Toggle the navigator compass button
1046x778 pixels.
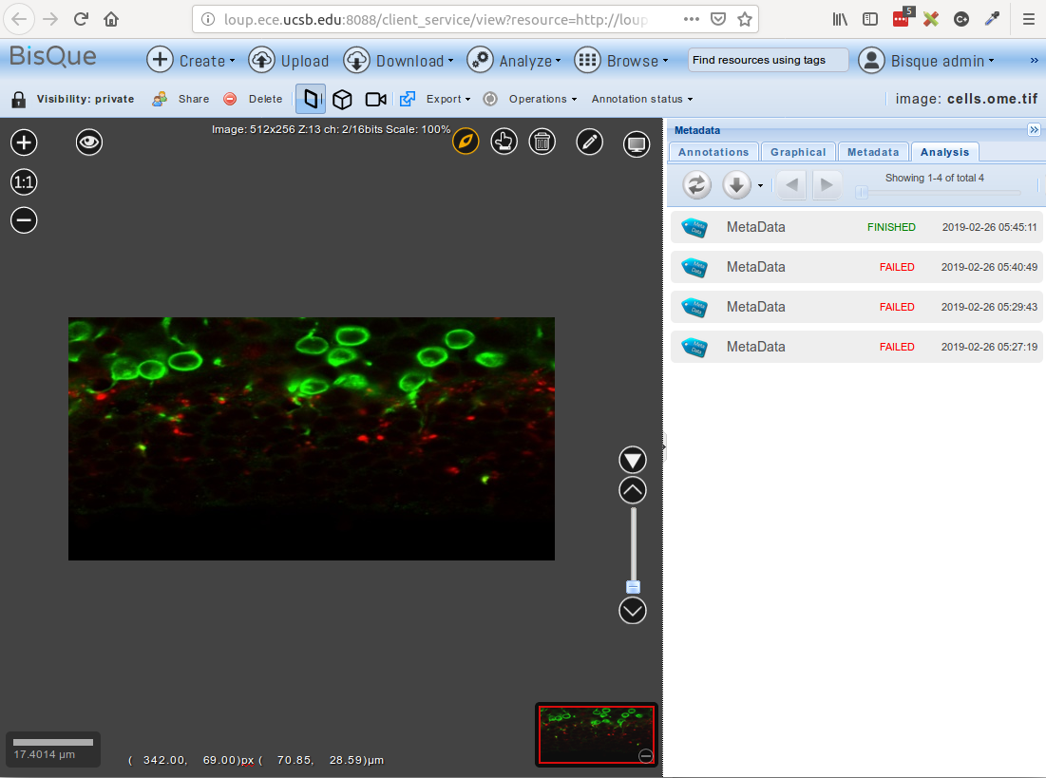point(465,142)
